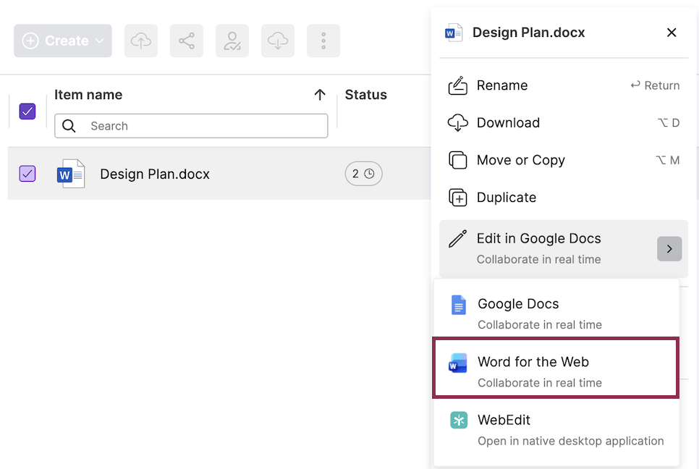
Task: Click the version history badge showing 2
Action: pyautogui.click(x=363, y=174)
